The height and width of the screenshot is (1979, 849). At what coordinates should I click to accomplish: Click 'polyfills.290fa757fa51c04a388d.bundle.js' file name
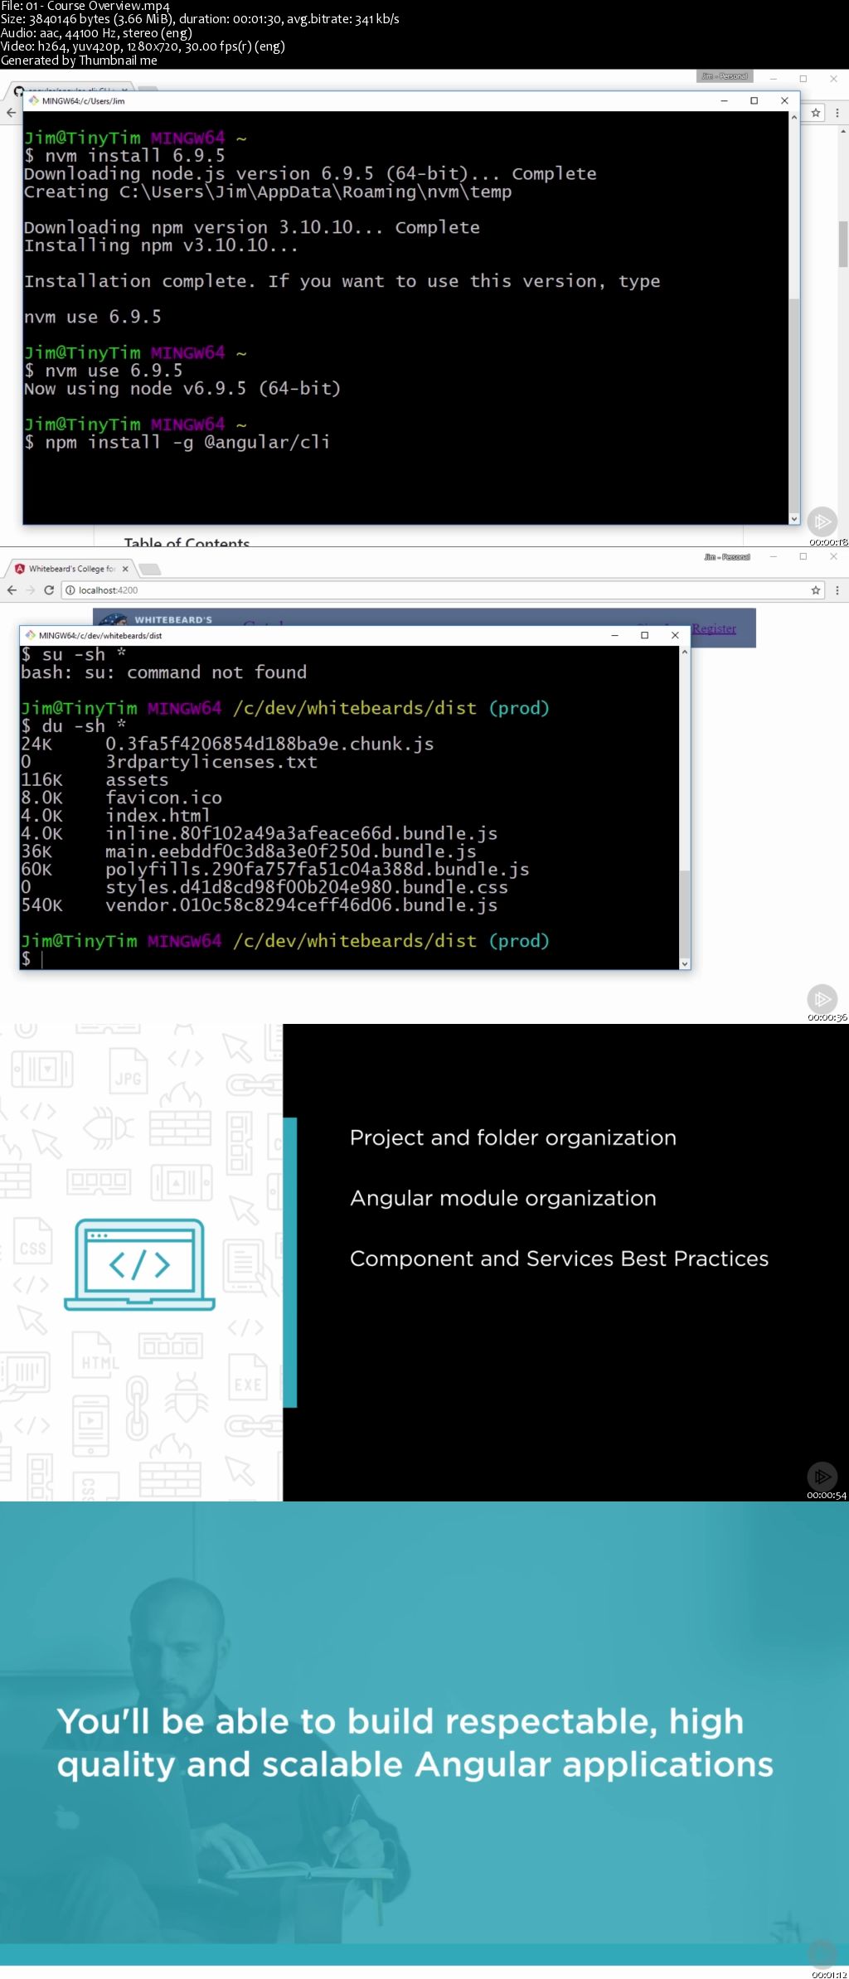click(x=318, y=870)
